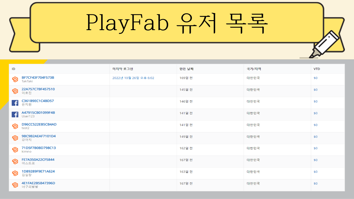354x199 pixels.
Task: Select the display name 강아지
Action: (x=27, y=140)
